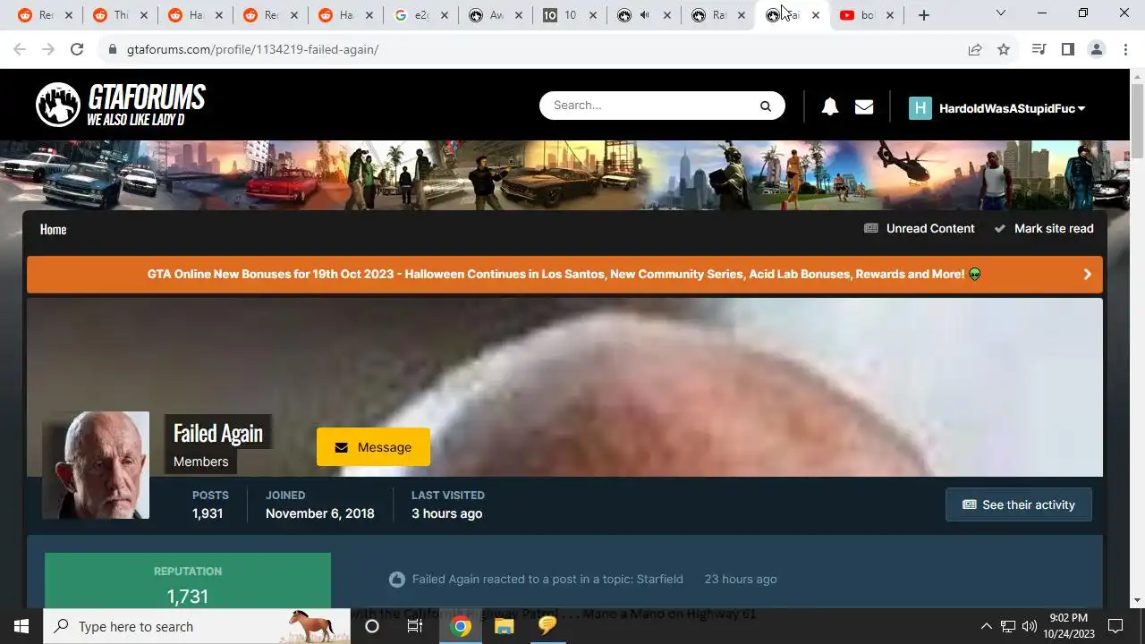Switch to the YouTube tab

865,15
